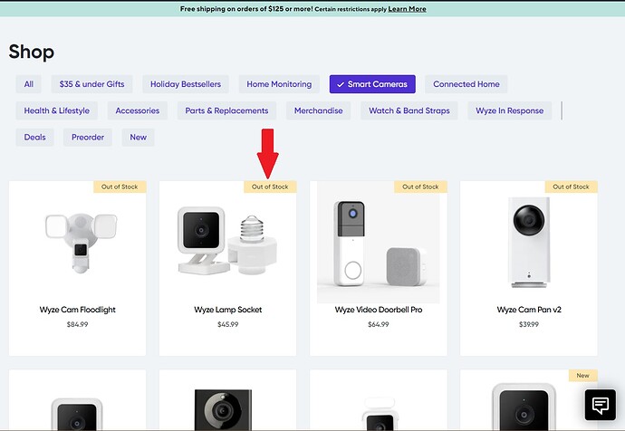Image resolution: width=625 pixels, height=431 pixels.
Task: View the Merchandise category
Action: coord(319,110)
